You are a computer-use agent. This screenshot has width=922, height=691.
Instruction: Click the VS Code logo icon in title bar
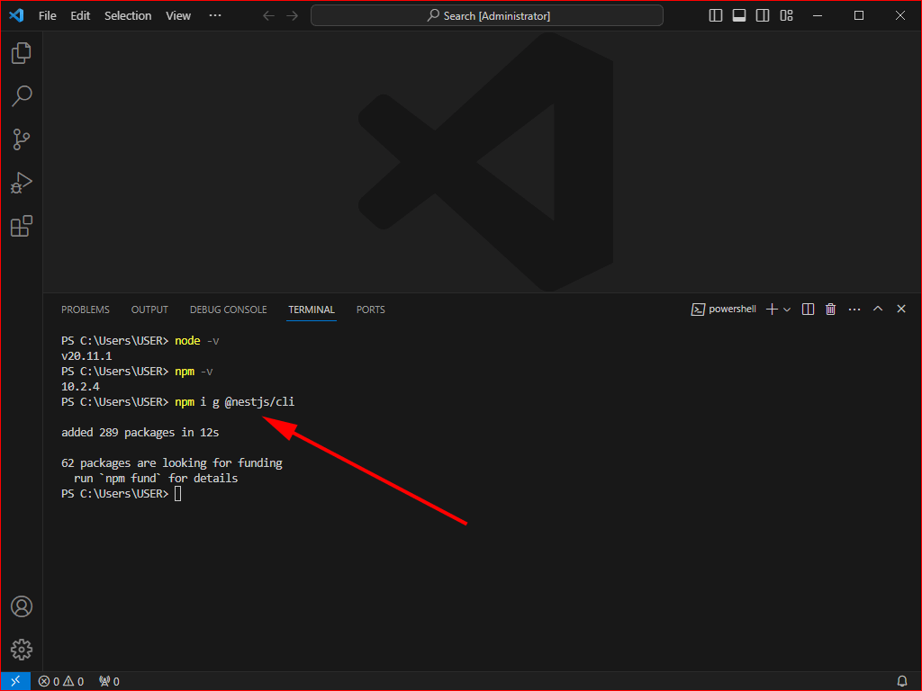point(16,15)
